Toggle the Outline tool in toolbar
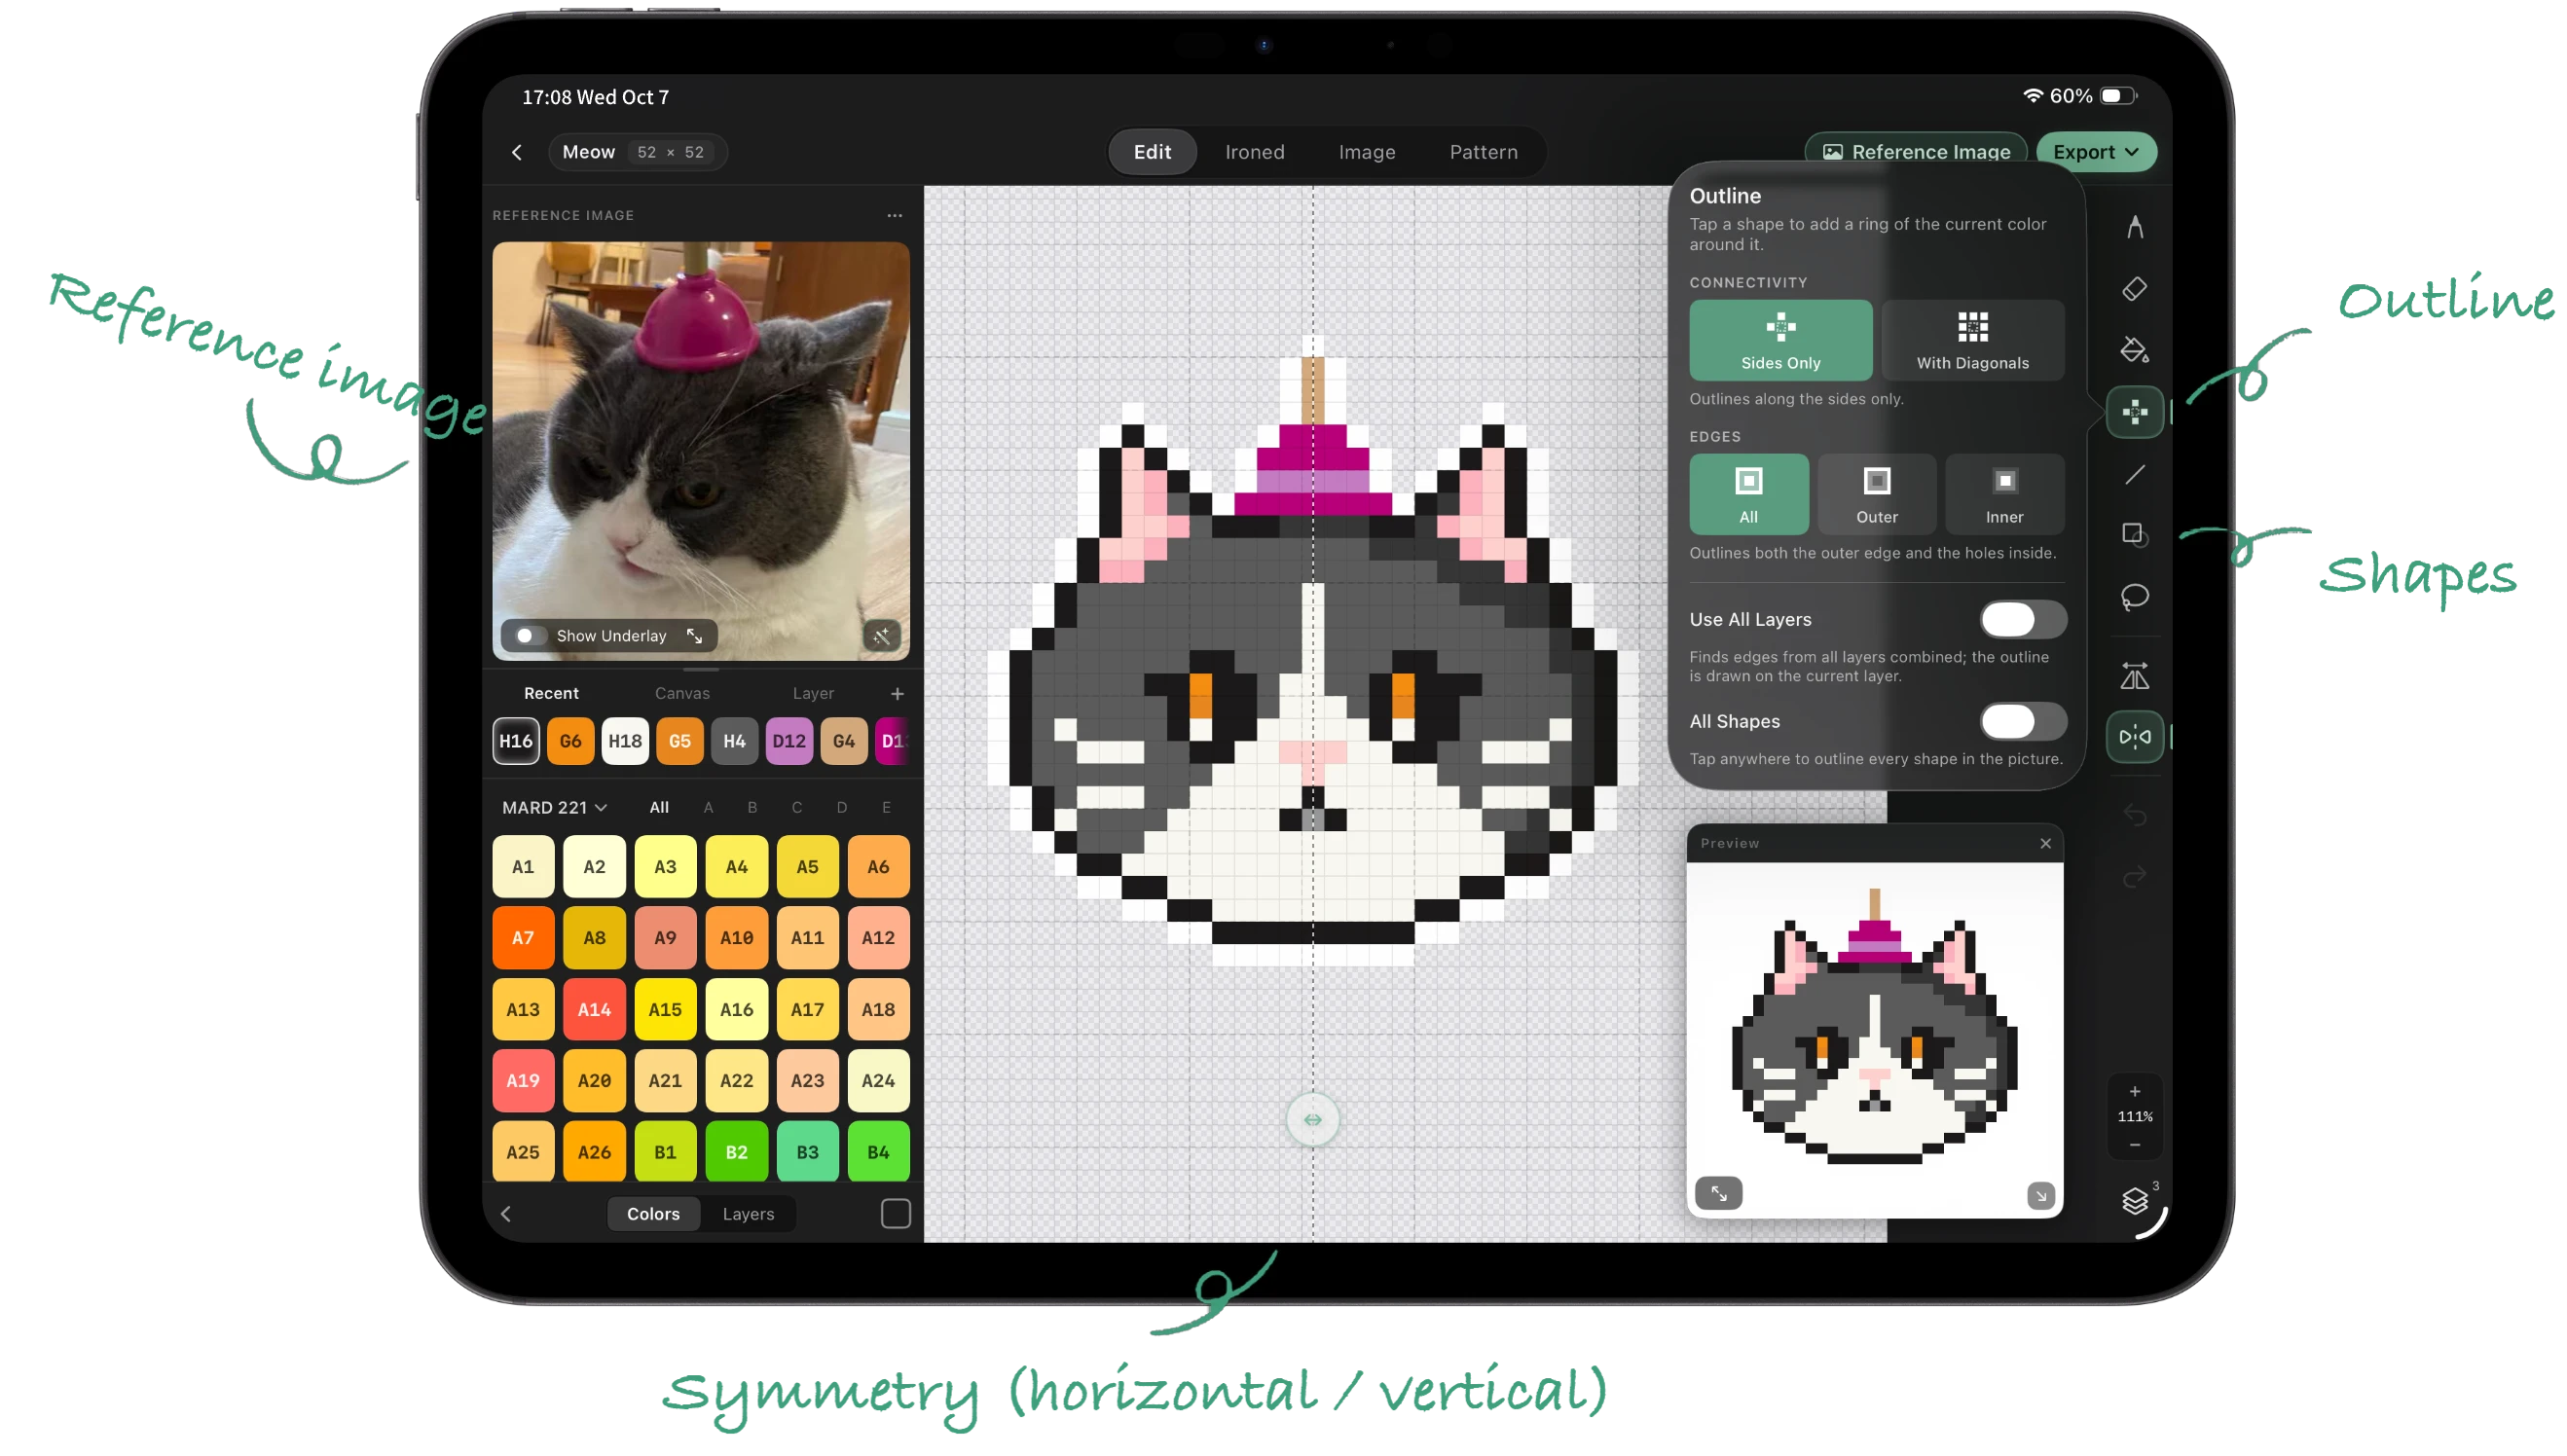The height and width of the screenshot is (1456, 2567). (2134, 412)
